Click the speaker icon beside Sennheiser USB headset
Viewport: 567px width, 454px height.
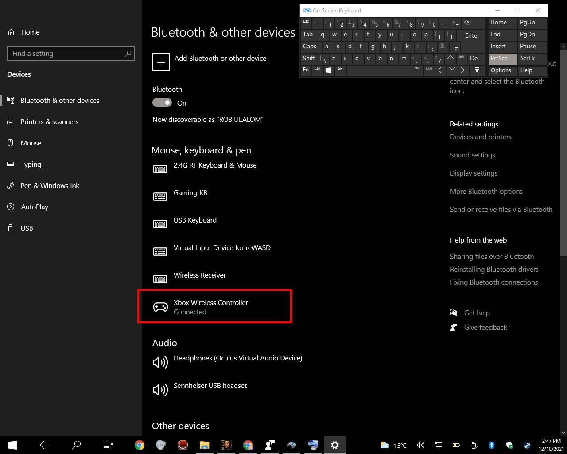click(160, 390)
